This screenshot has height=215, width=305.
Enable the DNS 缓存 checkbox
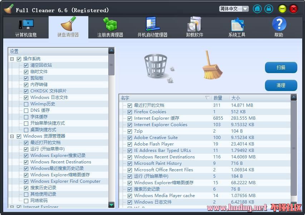[26, 110]
